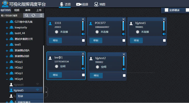Expand the HGrp1 group
This screenshot has width=189, height=103.
7,62
